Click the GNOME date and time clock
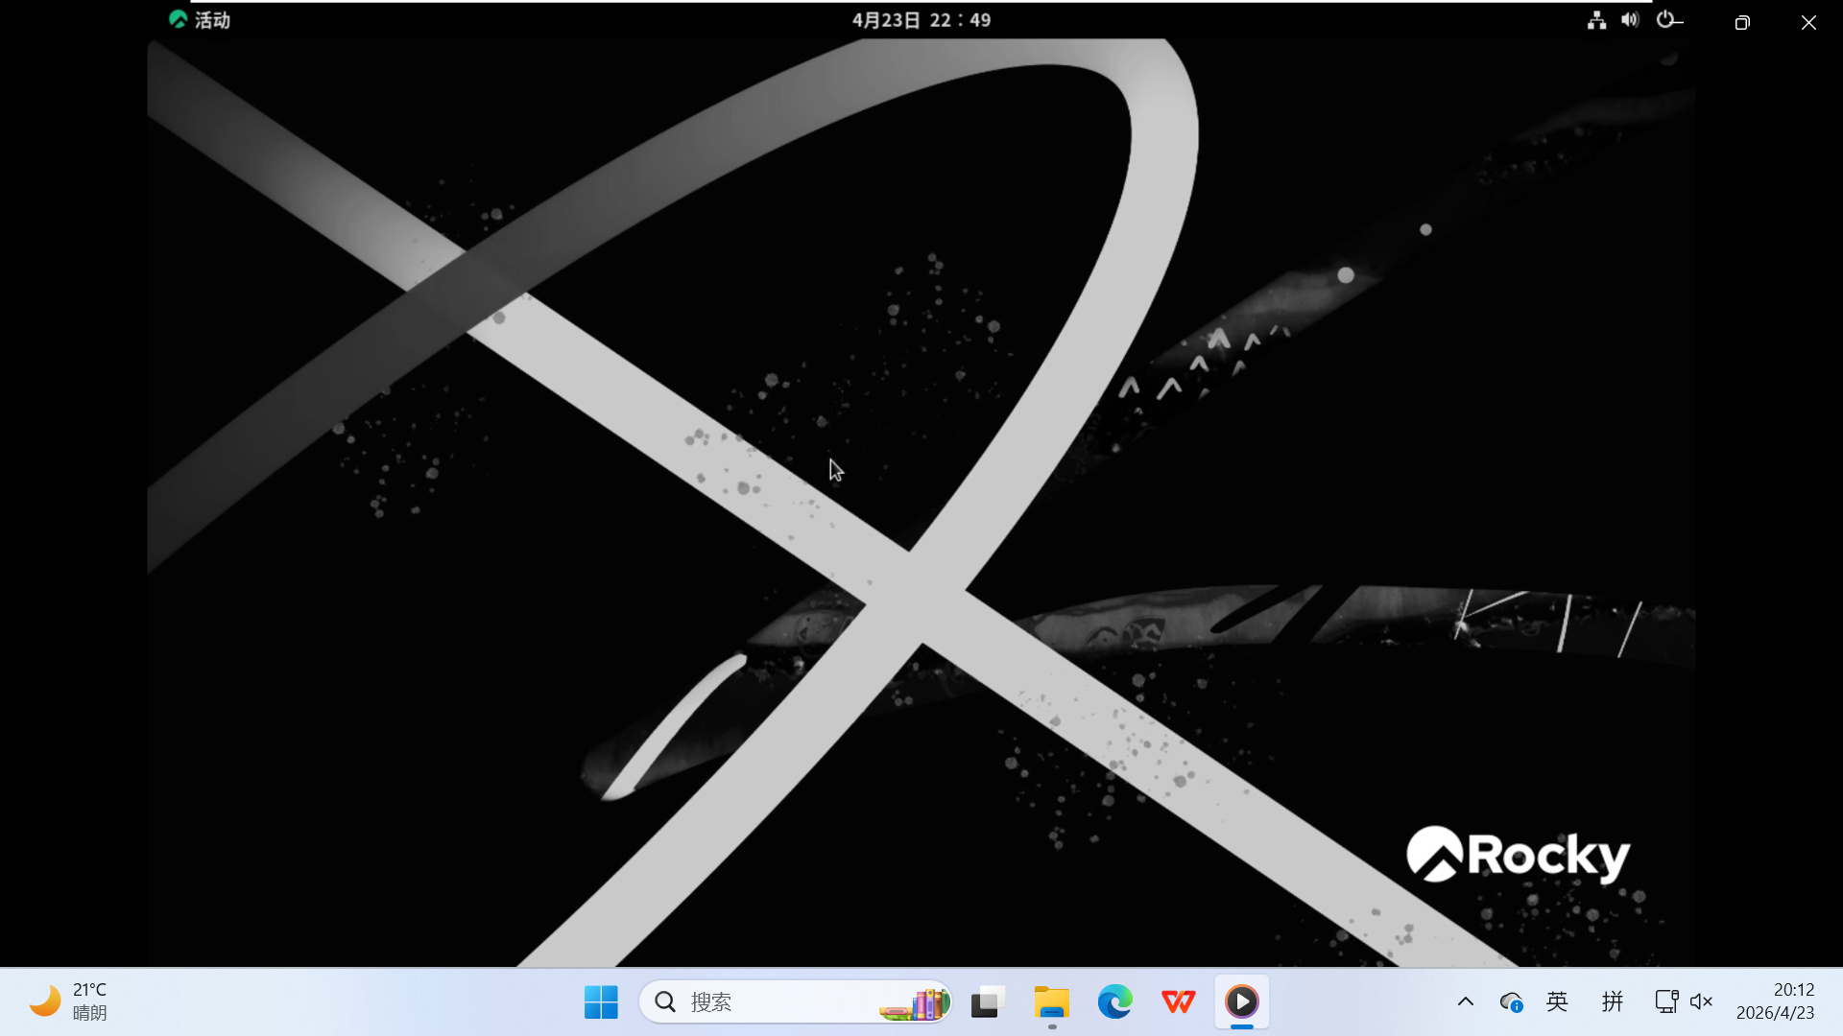The image size is (1843, 1036). click(921, 20)
